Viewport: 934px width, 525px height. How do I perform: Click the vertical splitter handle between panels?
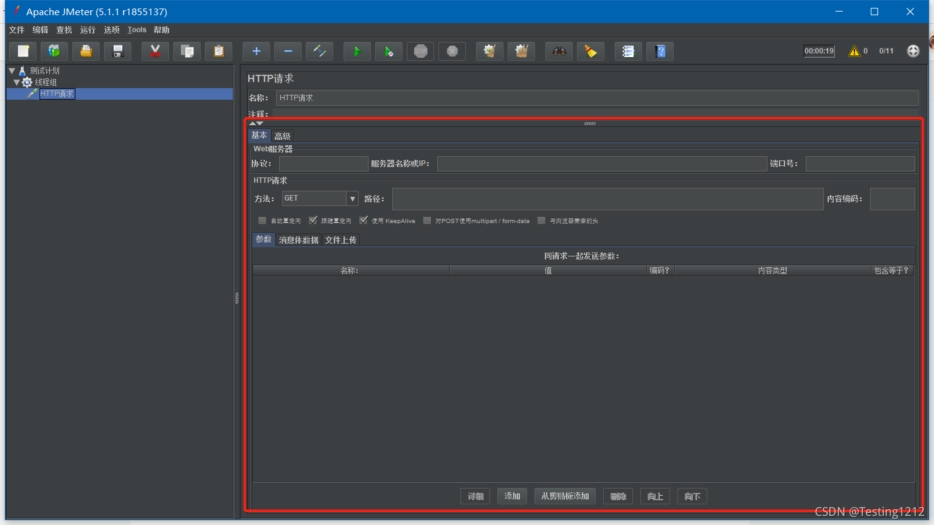[237, 298]
